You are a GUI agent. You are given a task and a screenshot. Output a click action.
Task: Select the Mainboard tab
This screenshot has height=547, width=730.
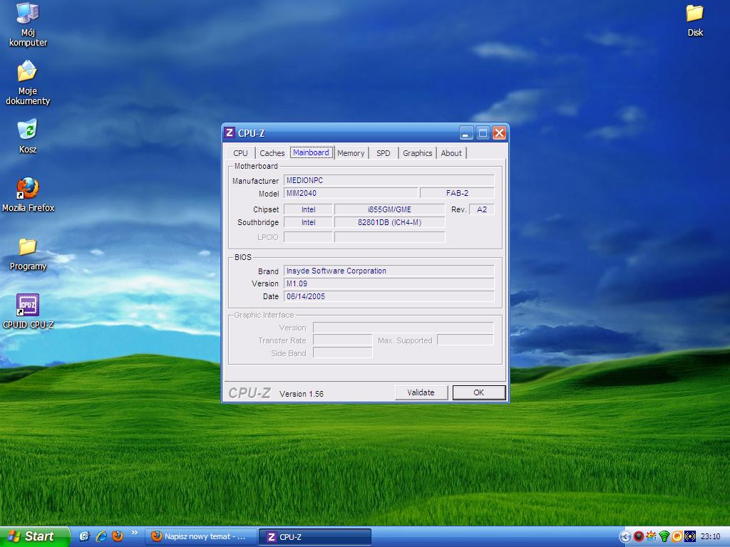(x=312, y=152)
